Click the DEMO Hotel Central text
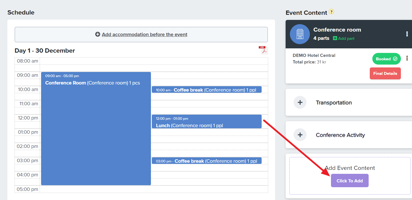The image size is (412, 200). pos(314,55)
